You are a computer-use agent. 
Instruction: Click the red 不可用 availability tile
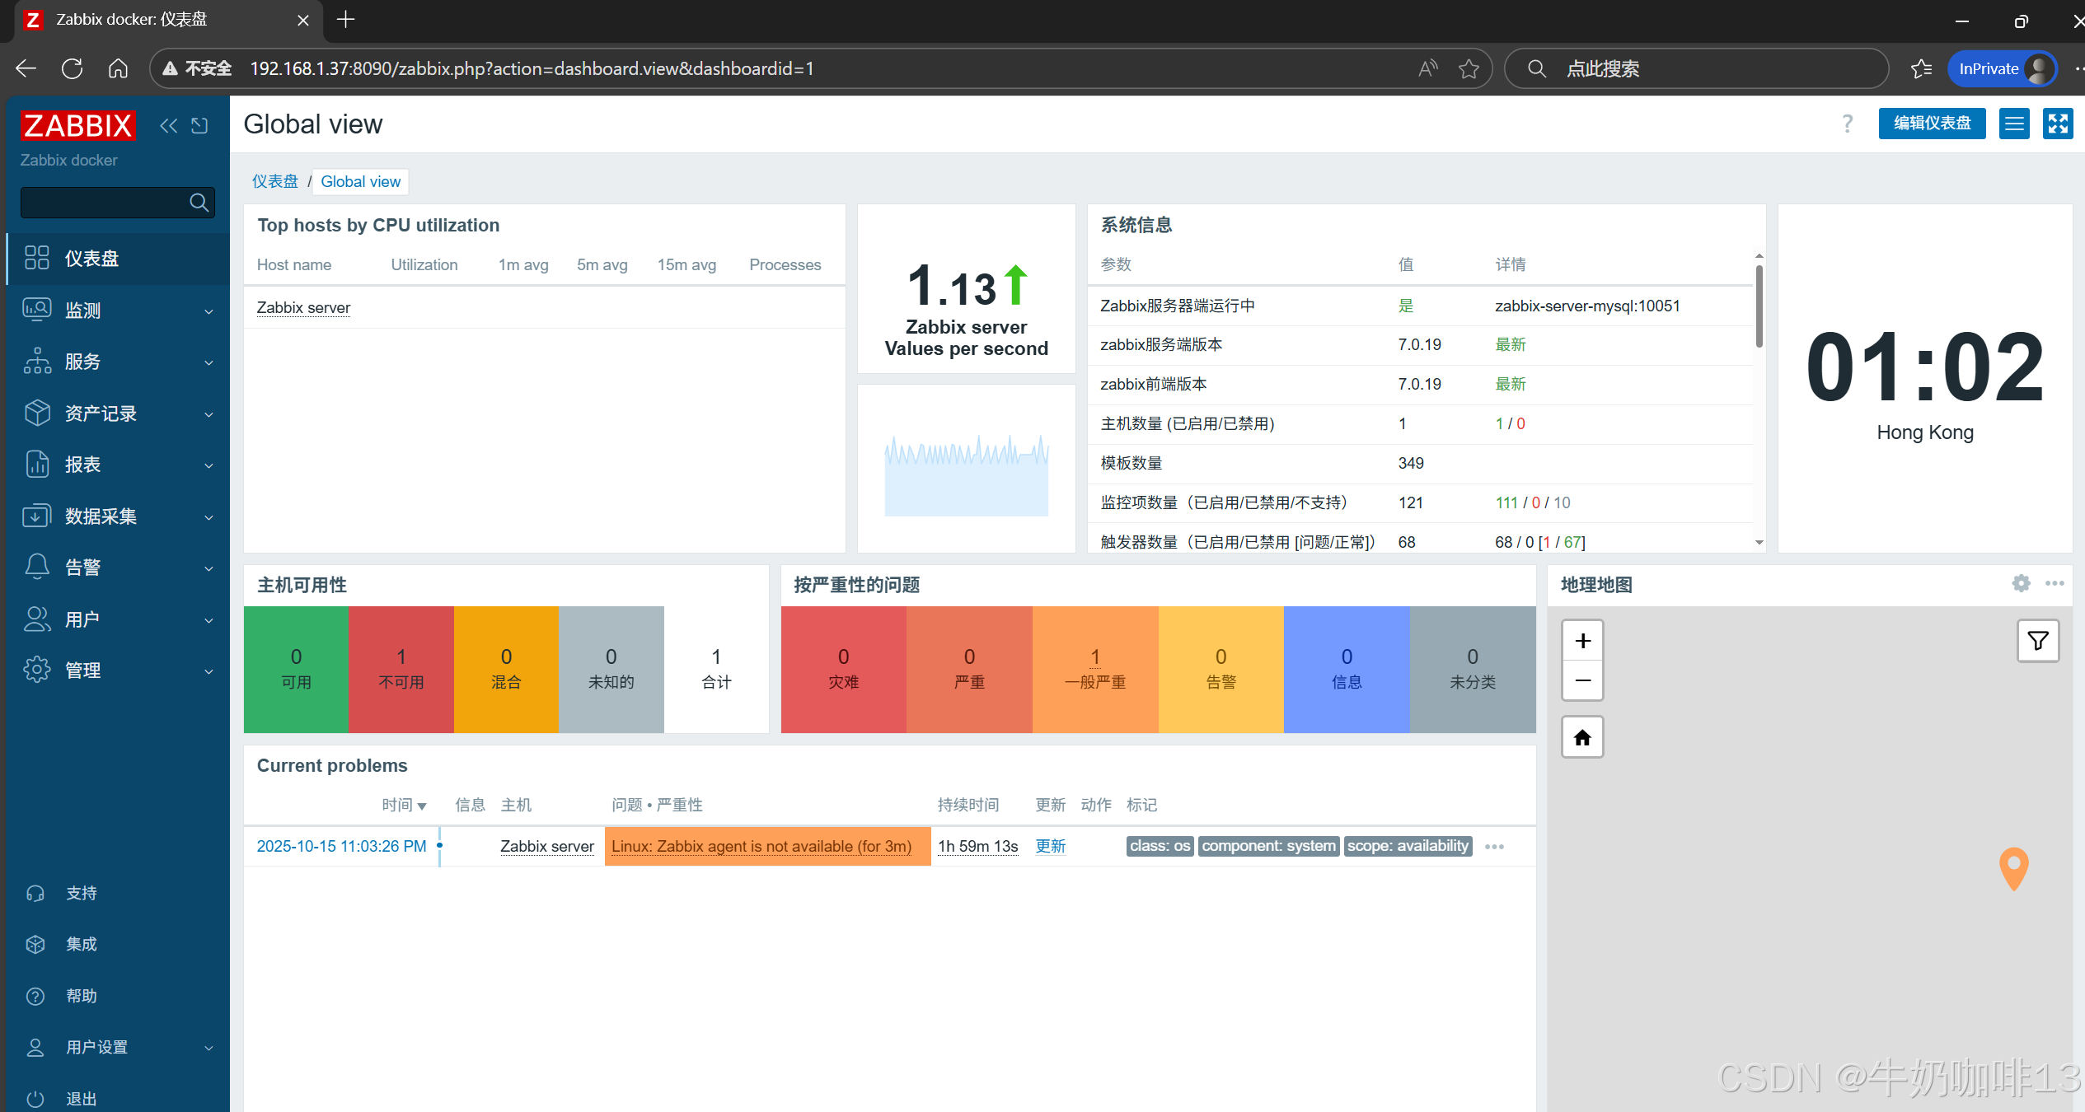(401, 669)
